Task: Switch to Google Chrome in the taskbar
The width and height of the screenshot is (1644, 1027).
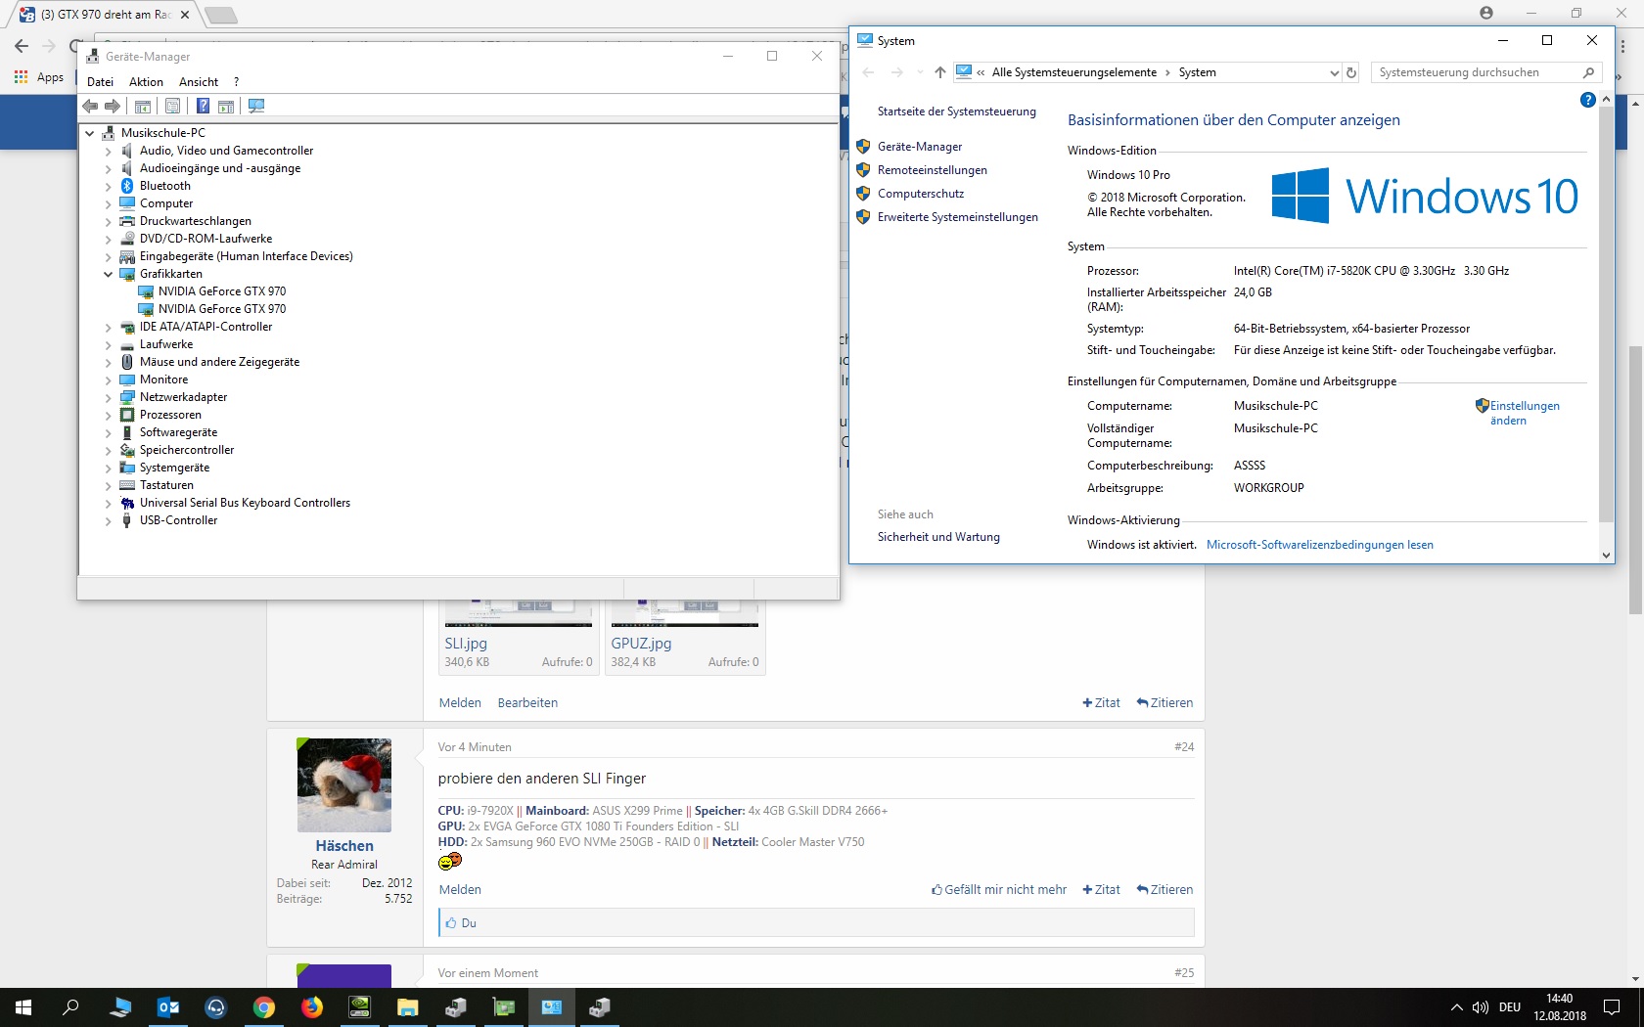Action: pos(264,1007)
